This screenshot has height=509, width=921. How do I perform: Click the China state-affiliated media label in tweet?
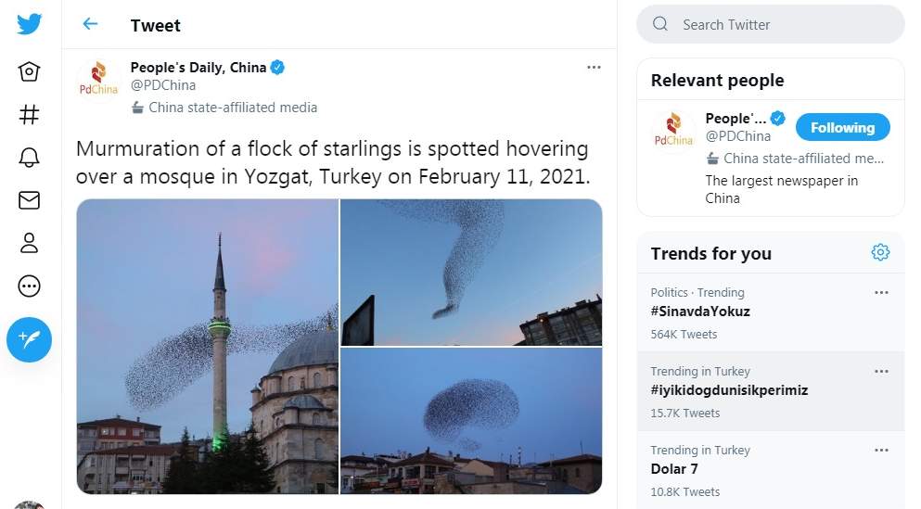(233, 108)
